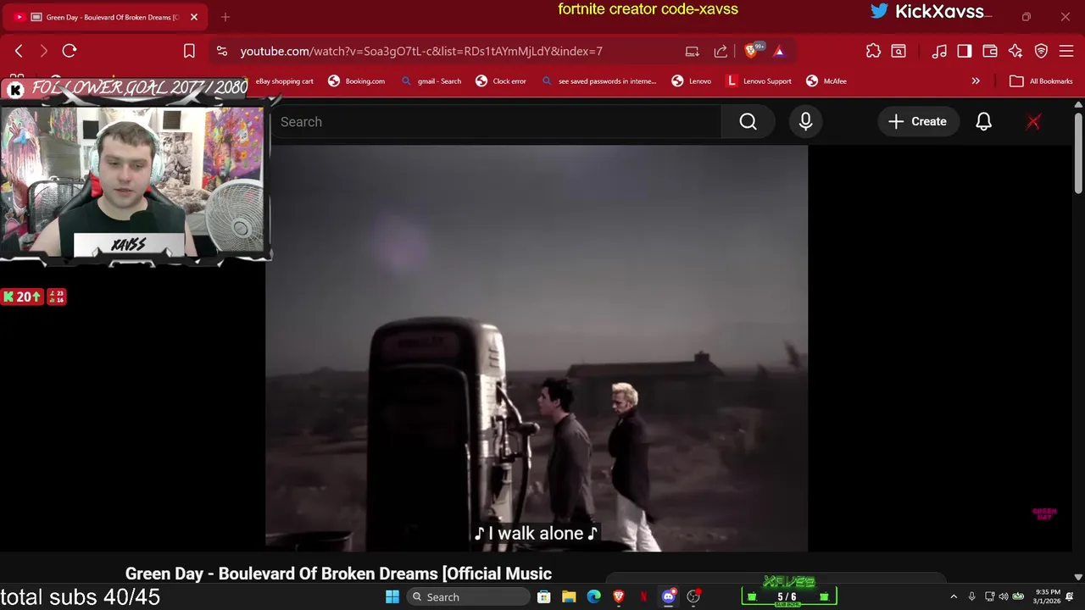Screen dimensions: 1085x610
Task: Open YouTube notifications bell
Action: 983,122
